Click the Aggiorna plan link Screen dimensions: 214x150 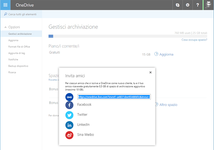(166, 54)
